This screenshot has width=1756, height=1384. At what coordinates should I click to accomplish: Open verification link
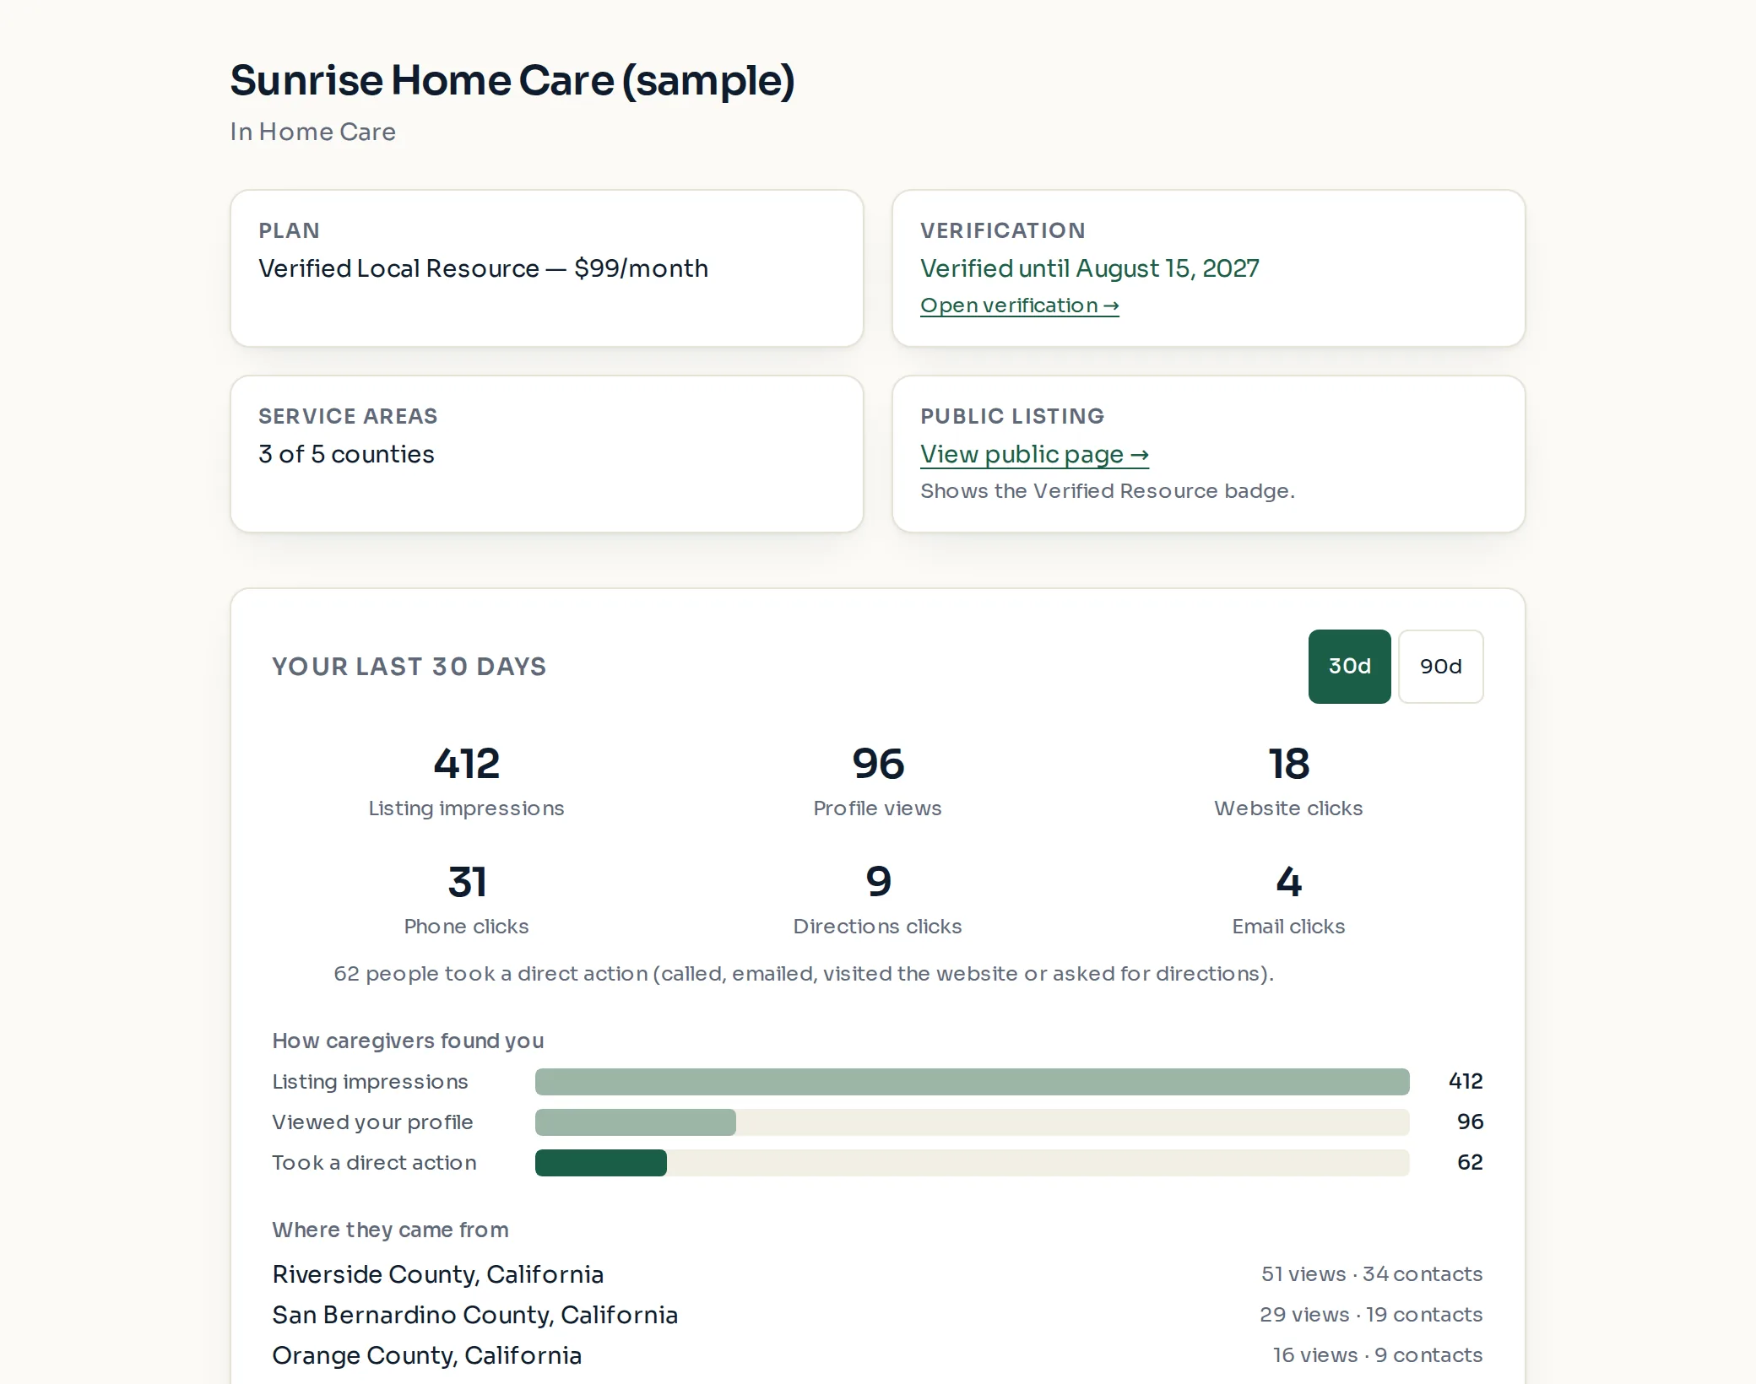[x=1019, y=305]
